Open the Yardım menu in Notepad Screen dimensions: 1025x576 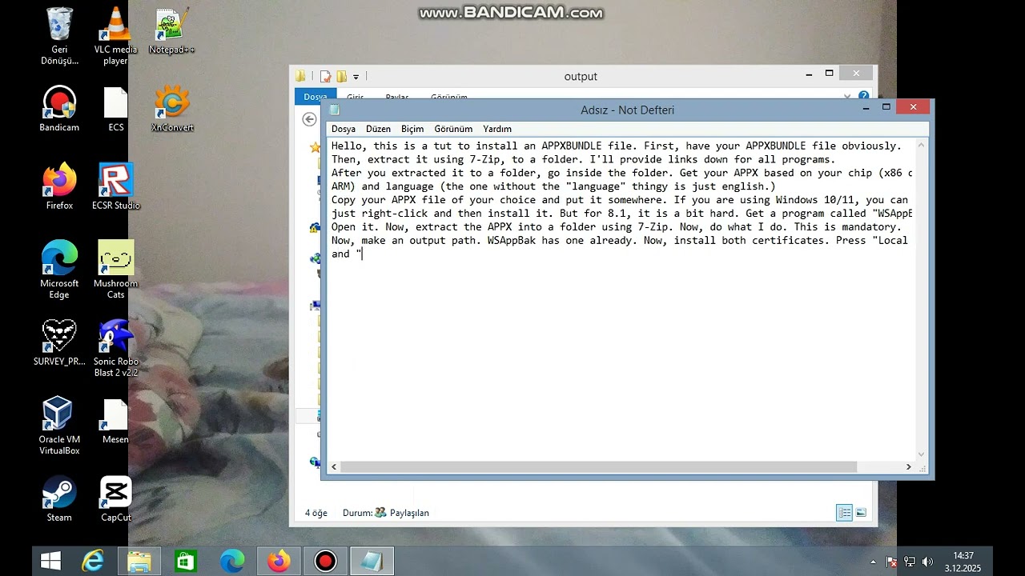(x=497, y=129)
